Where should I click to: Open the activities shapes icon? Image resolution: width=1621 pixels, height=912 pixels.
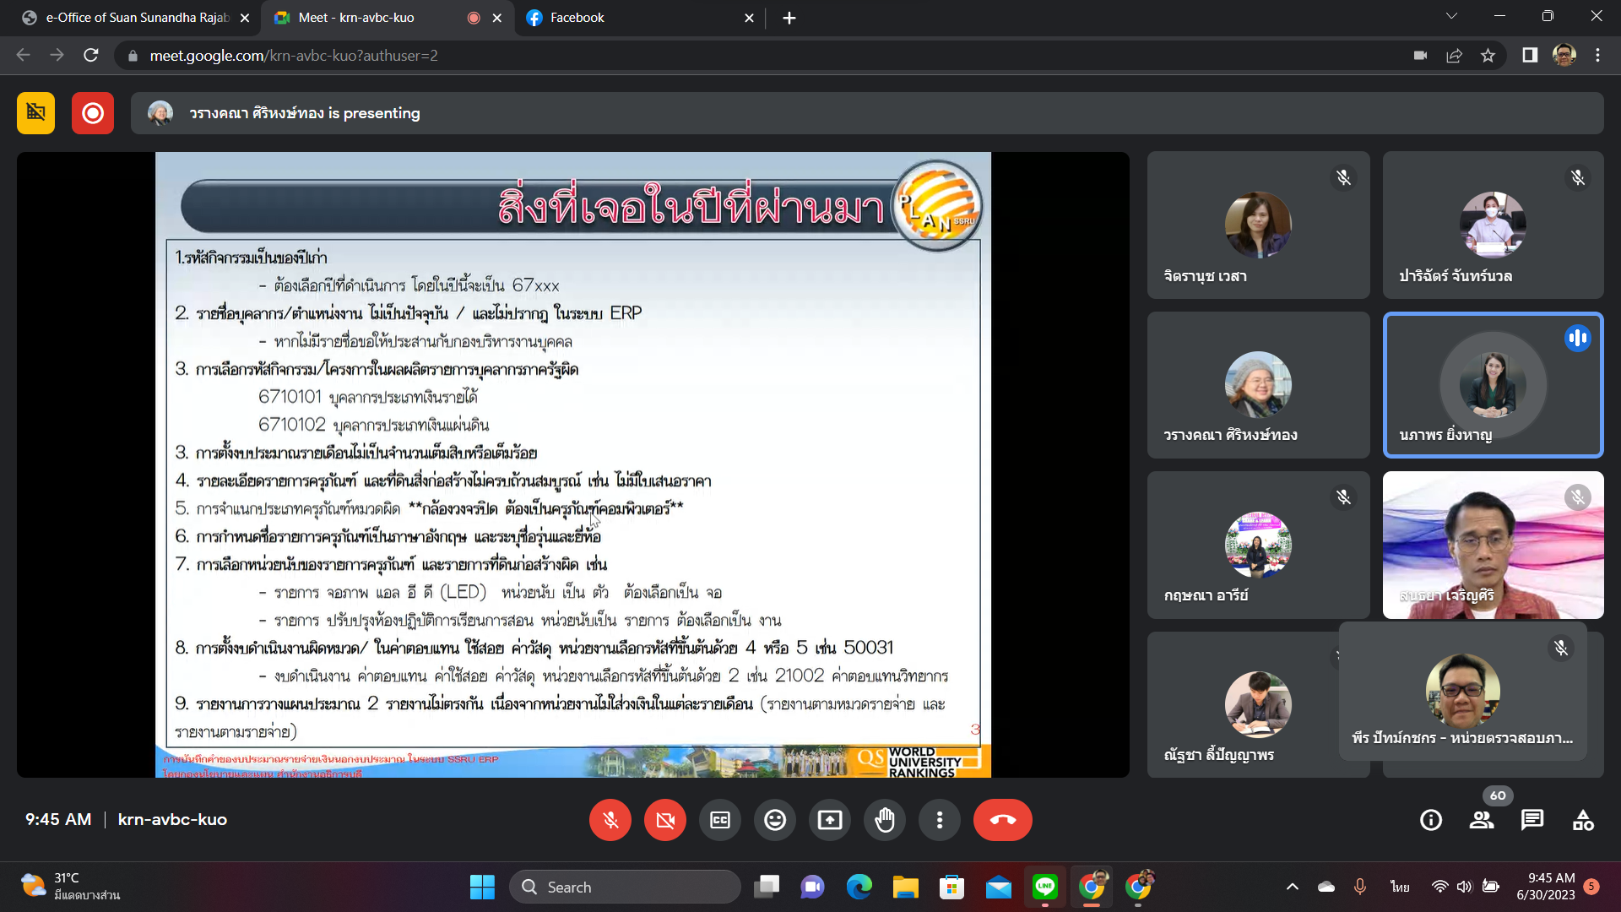1583,820
